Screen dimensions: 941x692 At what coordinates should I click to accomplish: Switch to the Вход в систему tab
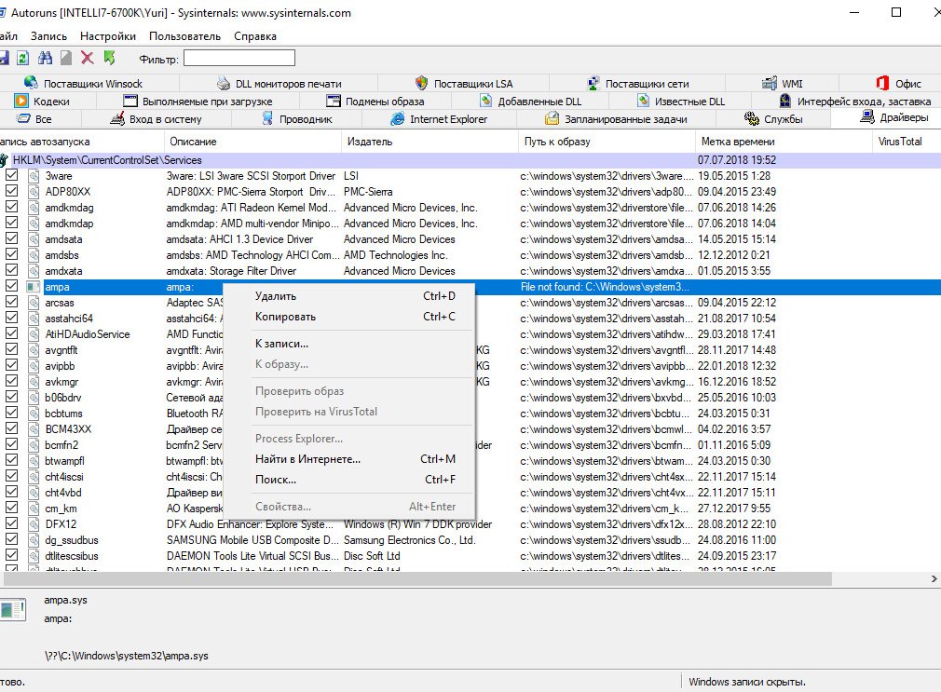coord(156,119)
